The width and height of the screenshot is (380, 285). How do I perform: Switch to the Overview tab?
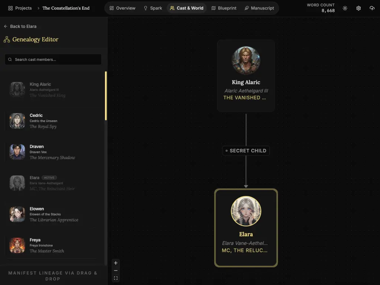click(122, 8)
